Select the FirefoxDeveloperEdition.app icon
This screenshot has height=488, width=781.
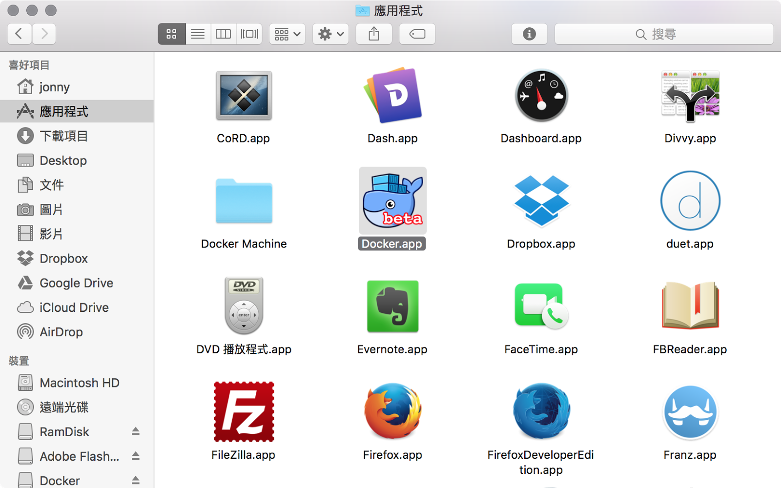coord(541,412)
